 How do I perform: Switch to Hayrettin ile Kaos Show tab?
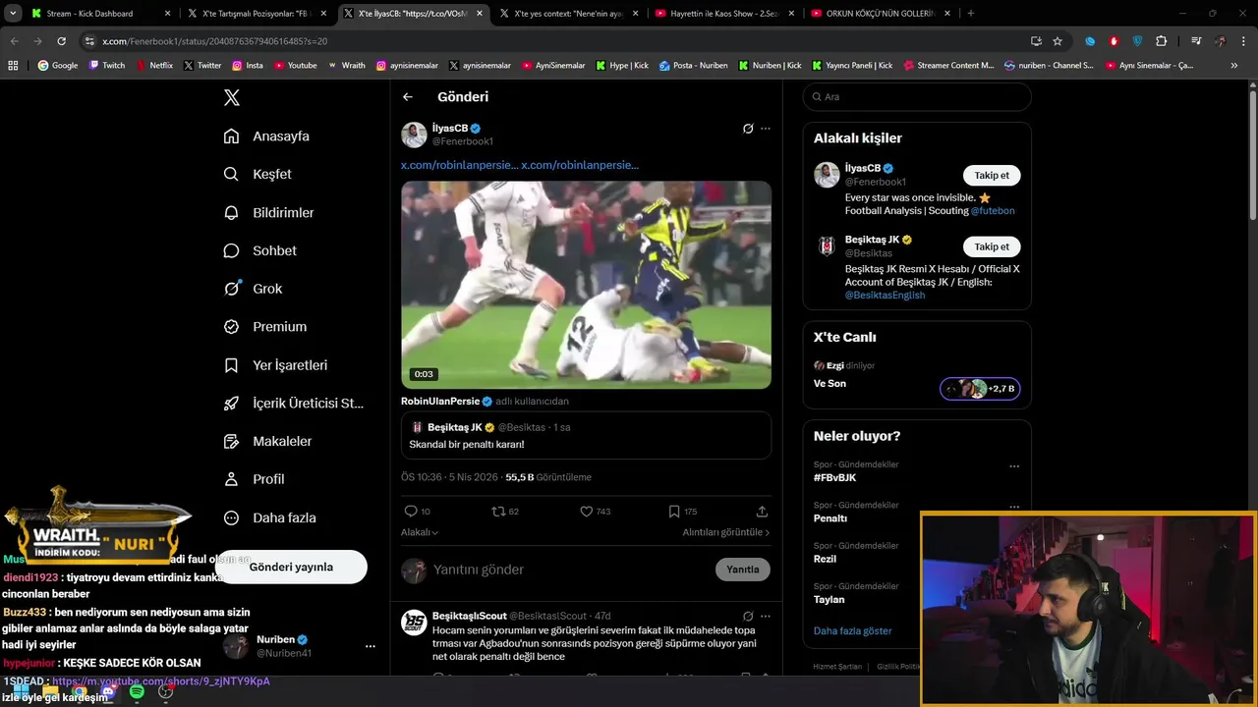(x=726, y=14)
